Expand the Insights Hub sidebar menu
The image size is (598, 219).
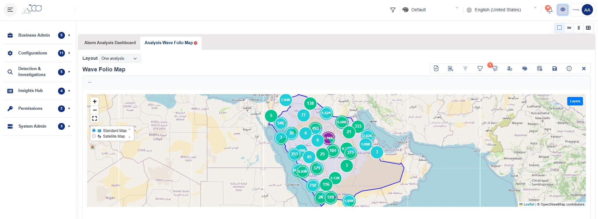tap(38, 91)
